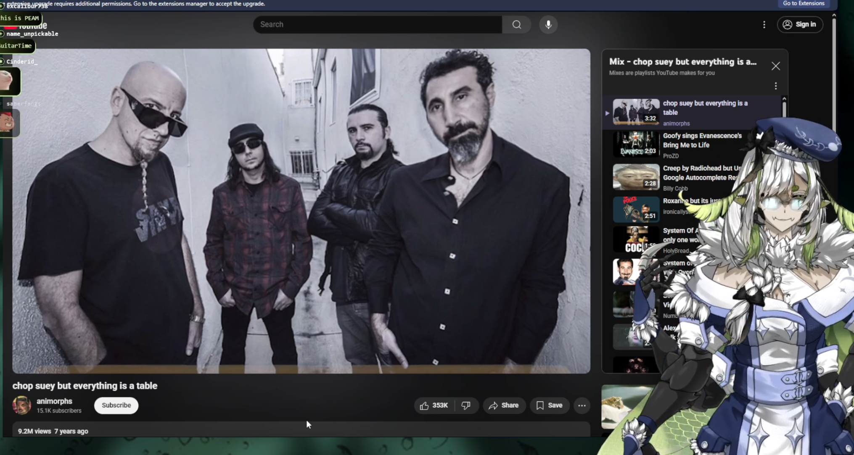854x455 pixels.
Task: Save the video to a playlist
Action: 549,405
